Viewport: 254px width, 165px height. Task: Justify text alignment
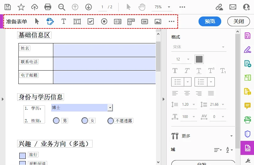[x=211, y=93]
